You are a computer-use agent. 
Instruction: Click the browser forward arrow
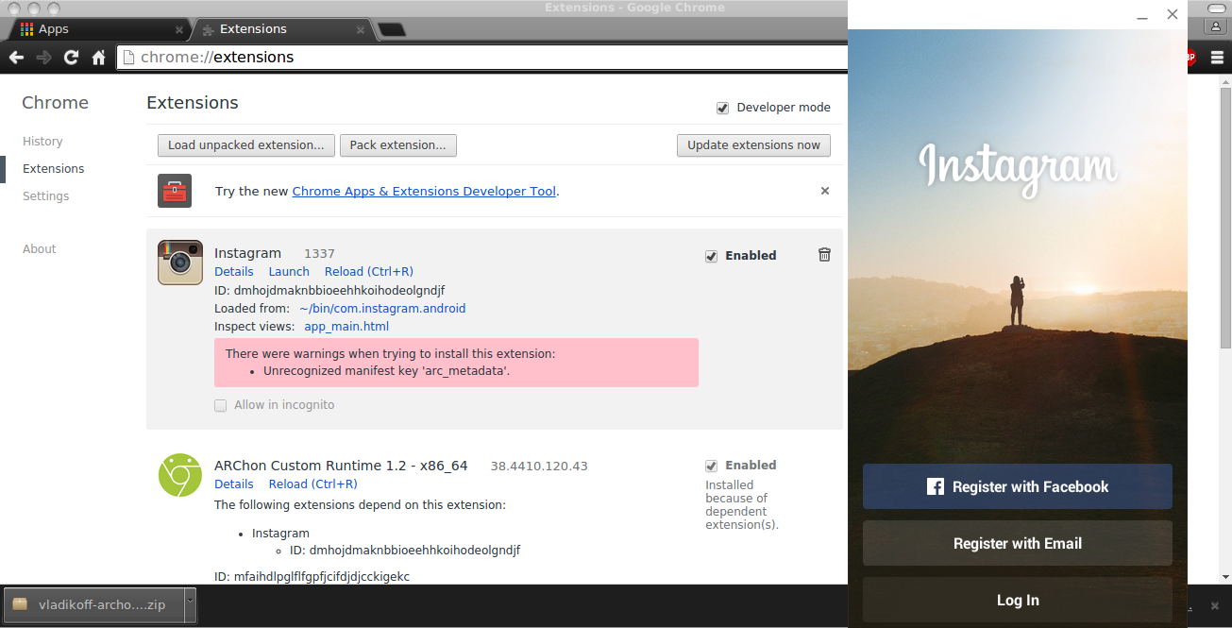pyautogui.click(x=43, y=58)
